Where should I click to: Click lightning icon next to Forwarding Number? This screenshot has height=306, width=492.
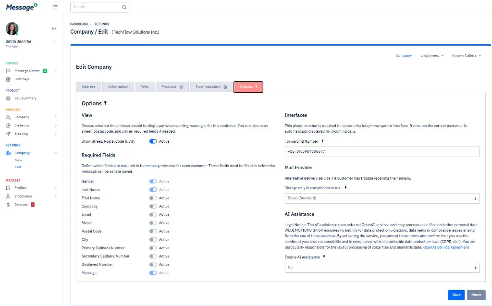click(x=322, y=141)
